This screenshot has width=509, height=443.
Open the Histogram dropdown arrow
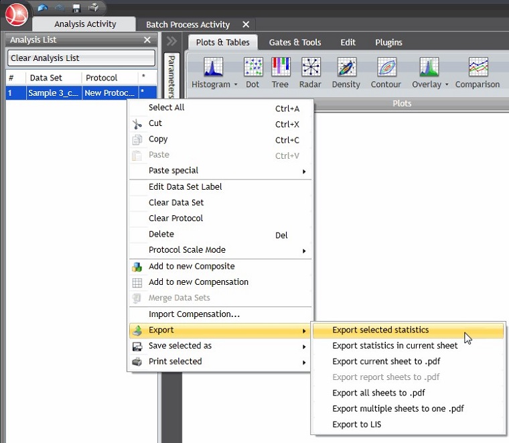pyautogui.click(x=236, y=84)
